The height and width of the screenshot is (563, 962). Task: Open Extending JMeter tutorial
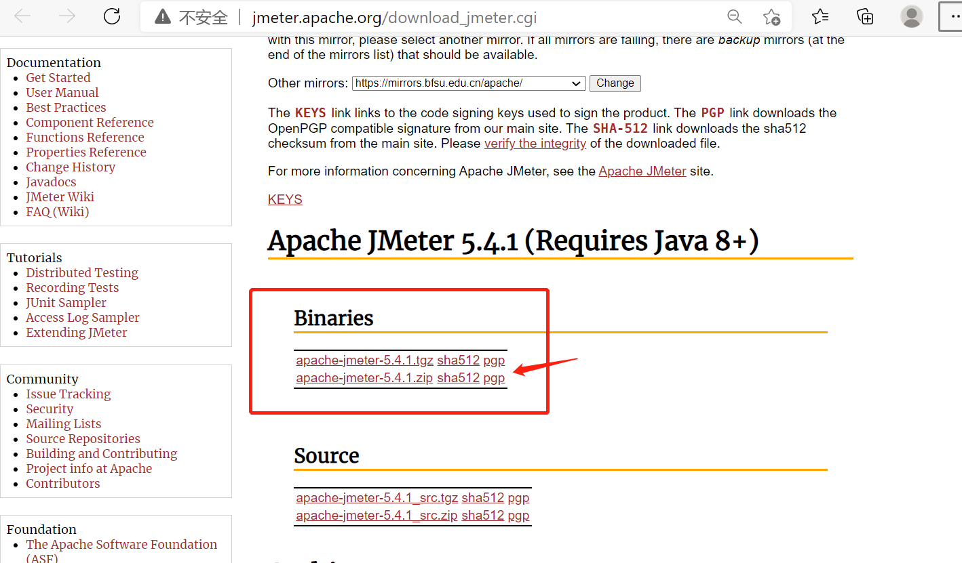tap(77, 333)
